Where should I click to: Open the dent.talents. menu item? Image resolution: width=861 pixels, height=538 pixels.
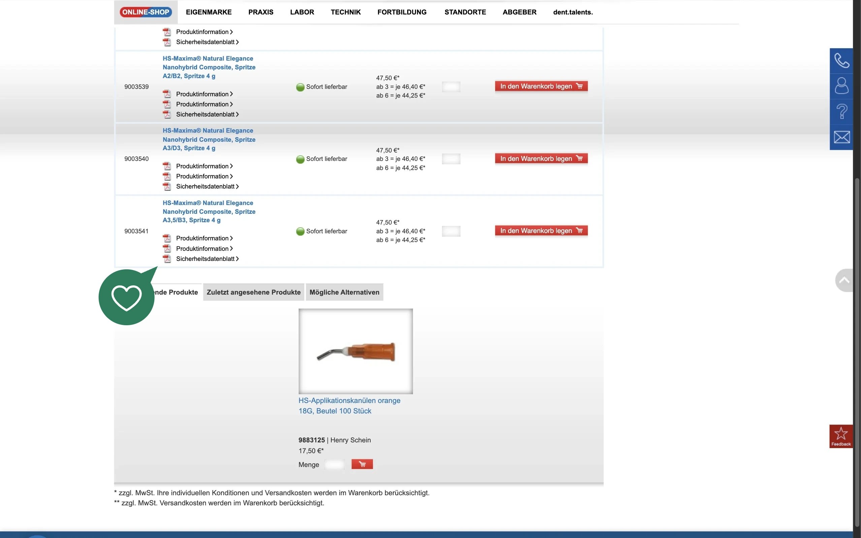pyautogui.click(x=573, y=12)
